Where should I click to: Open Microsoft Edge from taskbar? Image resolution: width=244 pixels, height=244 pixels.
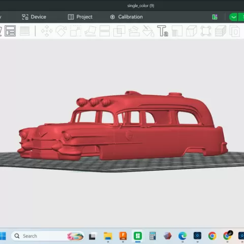182,236
